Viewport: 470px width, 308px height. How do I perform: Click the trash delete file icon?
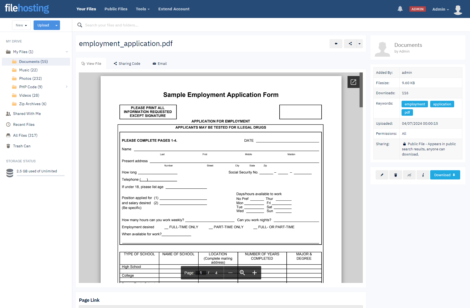[396, 175]
